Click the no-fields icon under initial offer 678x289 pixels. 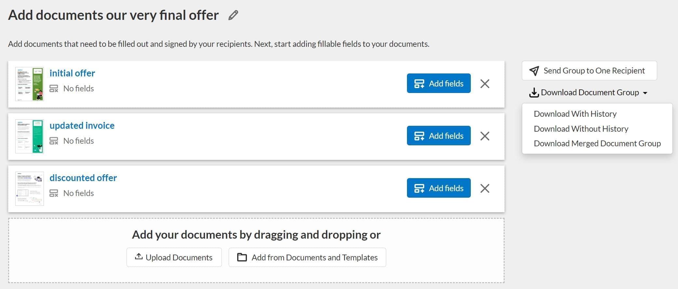(x=54, y=88)
